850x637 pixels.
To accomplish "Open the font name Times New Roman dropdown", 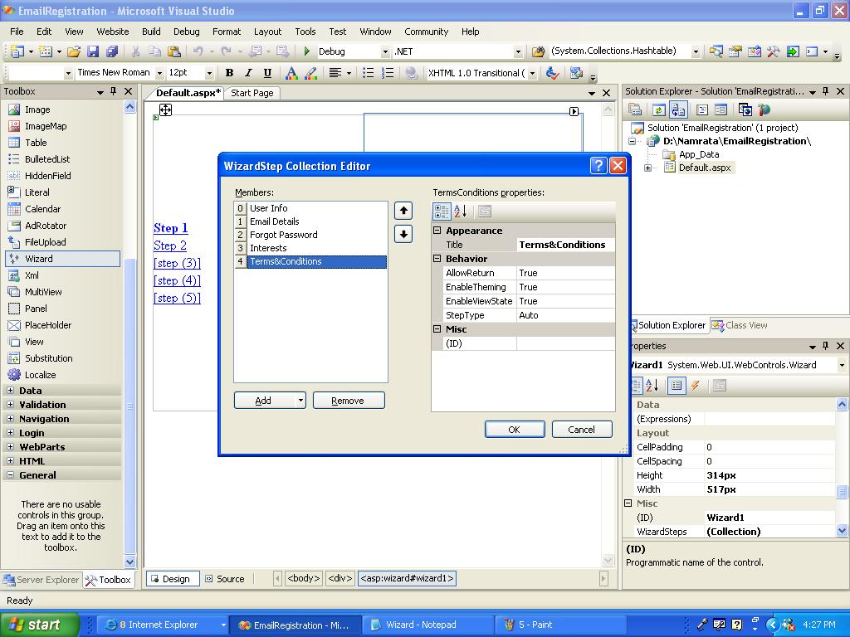I will 160,73.
